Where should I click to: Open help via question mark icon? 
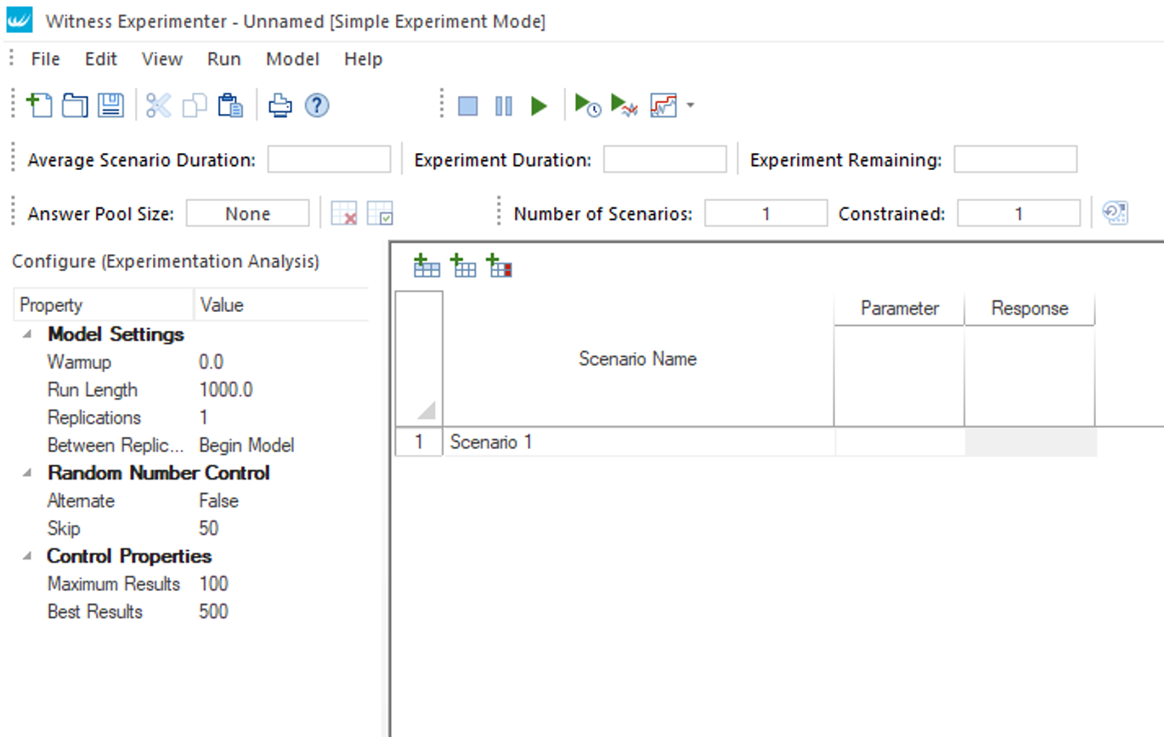coord(317,105)
